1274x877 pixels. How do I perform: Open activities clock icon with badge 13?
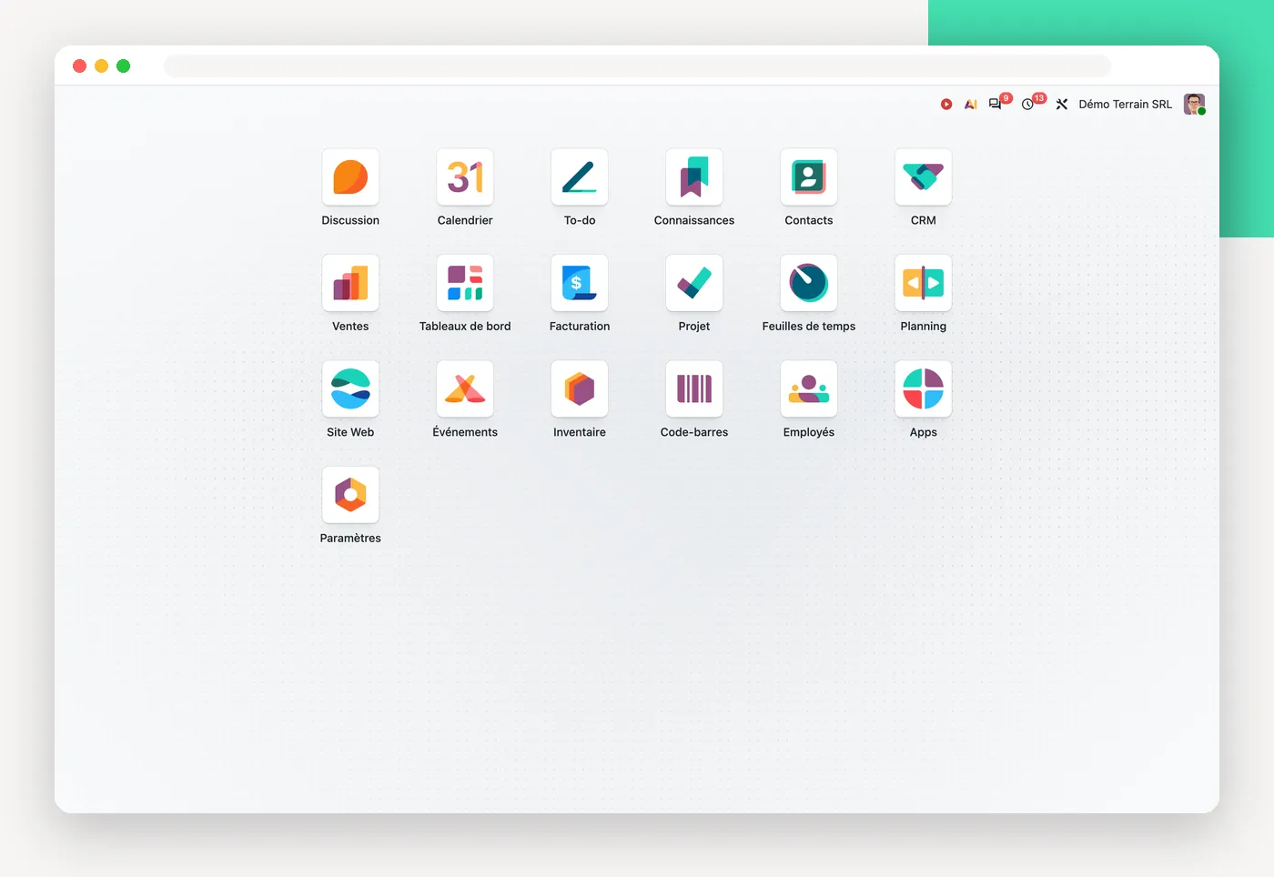click(x=1027, y=105)
